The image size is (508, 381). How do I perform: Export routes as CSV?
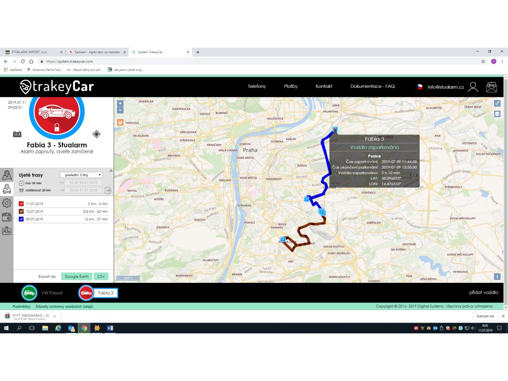pyautogui.click(x=101, y=276)
